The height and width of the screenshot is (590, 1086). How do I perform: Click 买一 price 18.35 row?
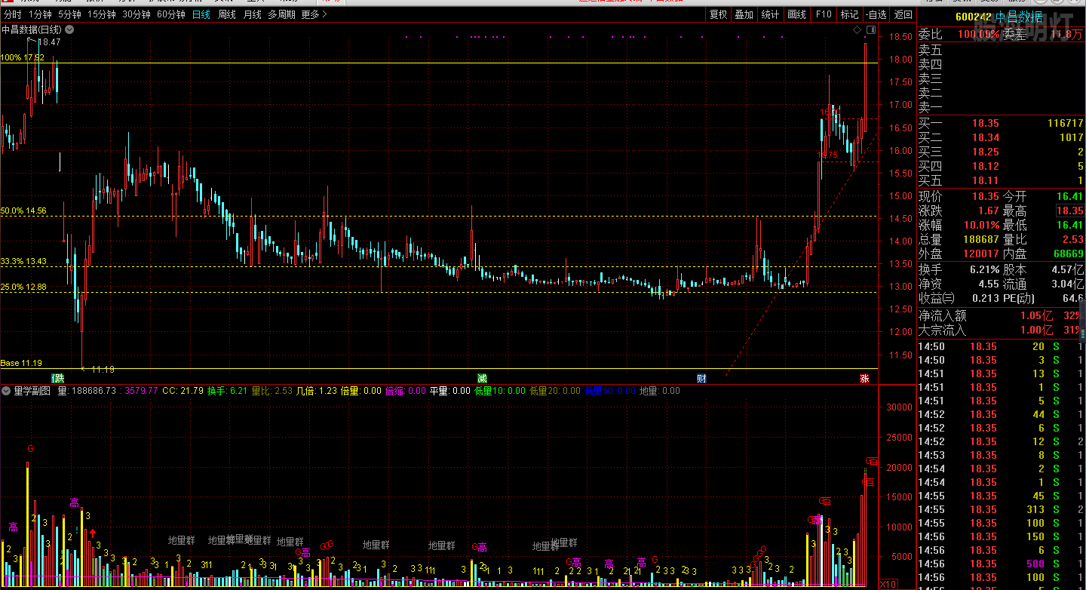(1001, 123)
